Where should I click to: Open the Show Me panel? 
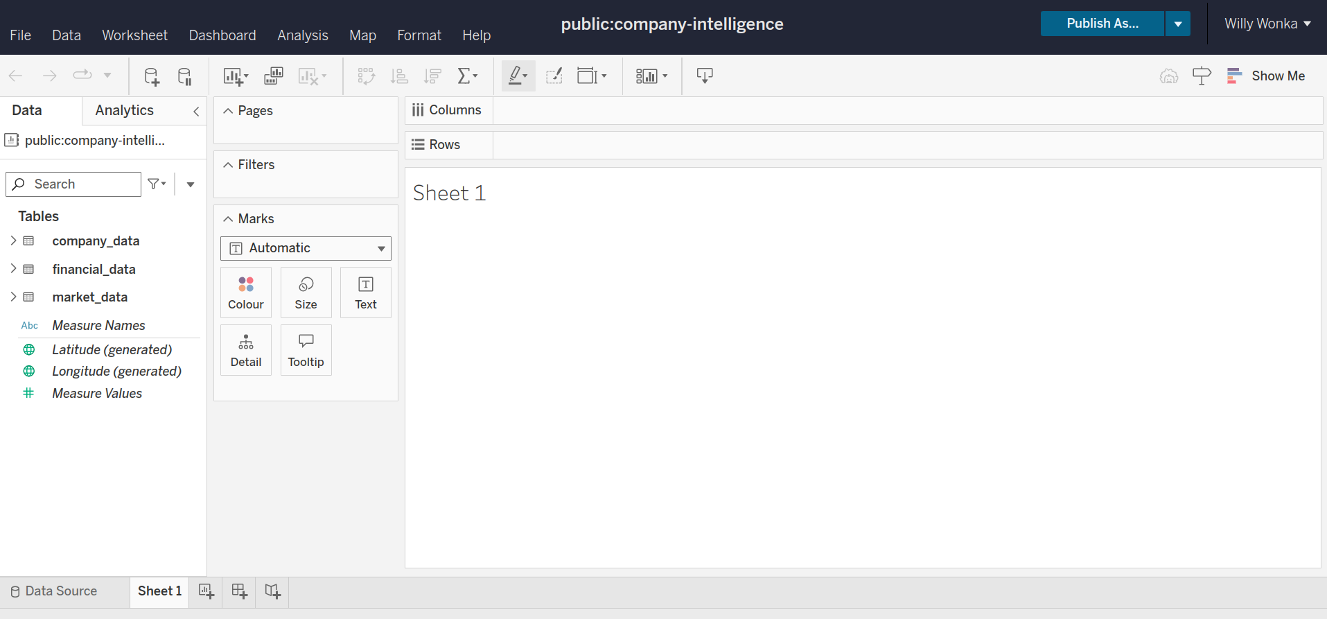(1265, 76)
